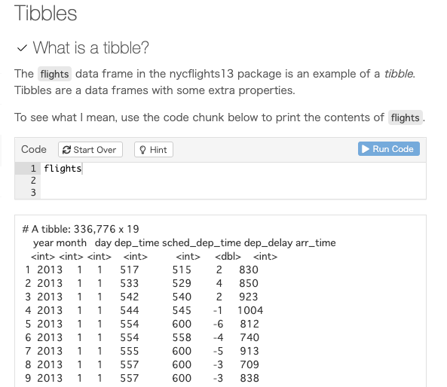Click line number 1 in editor gutter
This screenshot has width=447, height=387.
point(33,169)
